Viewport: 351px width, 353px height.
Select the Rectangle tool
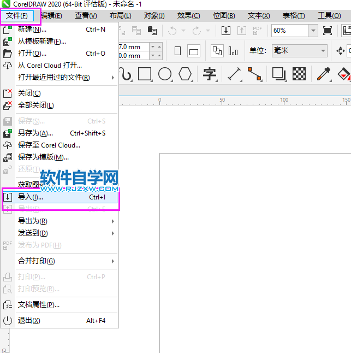145,74
